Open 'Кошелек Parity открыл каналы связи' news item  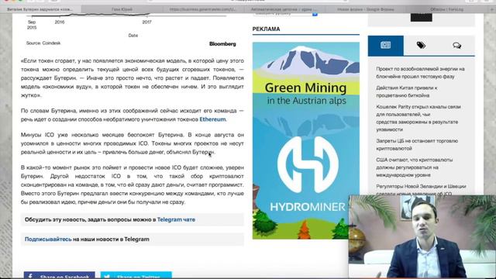click(418, 118)
